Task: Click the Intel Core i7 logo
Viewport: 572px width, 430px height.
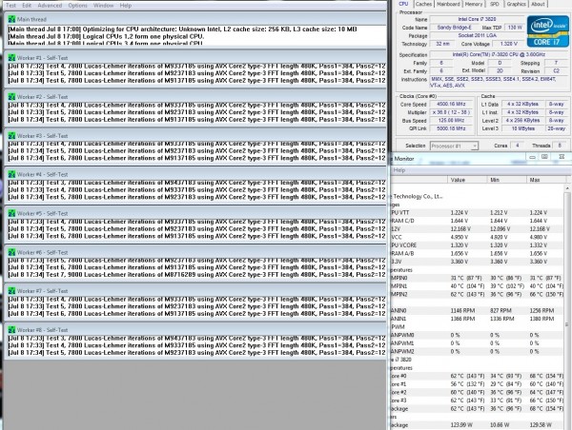Action: (x=547, y=31)
